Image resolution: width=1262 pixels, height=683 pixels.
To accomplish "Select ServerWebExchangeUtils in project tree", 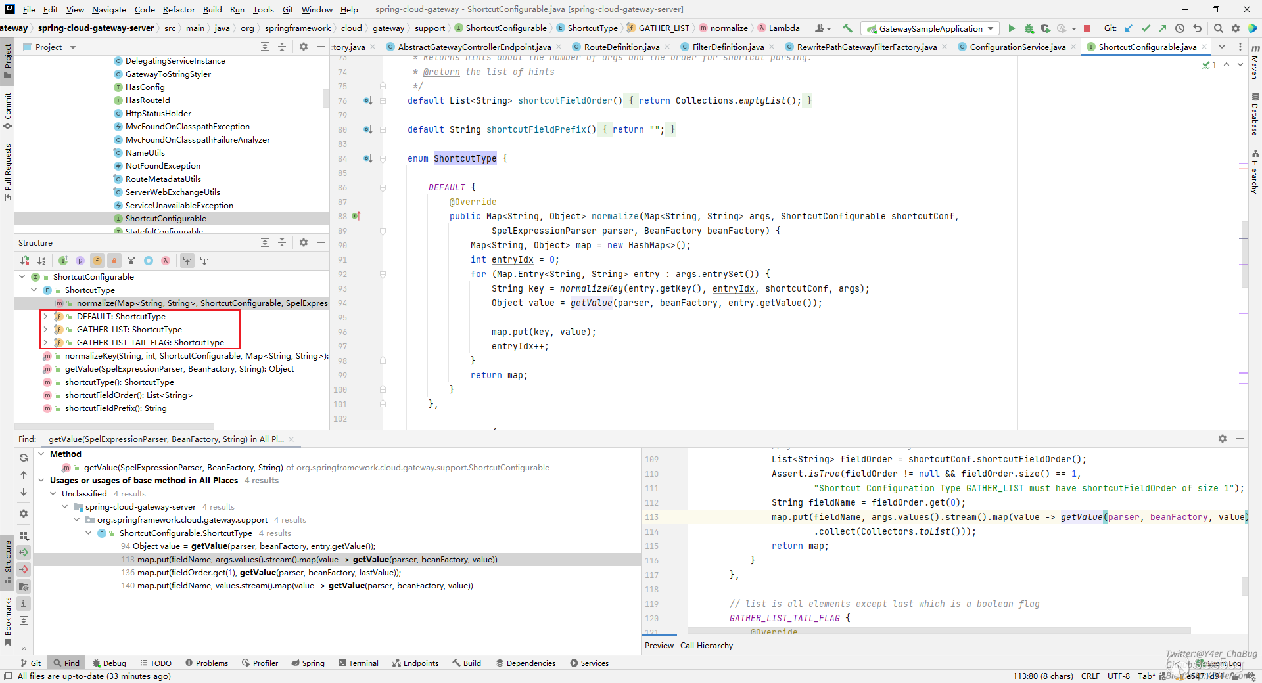I will tap(172, 192).
